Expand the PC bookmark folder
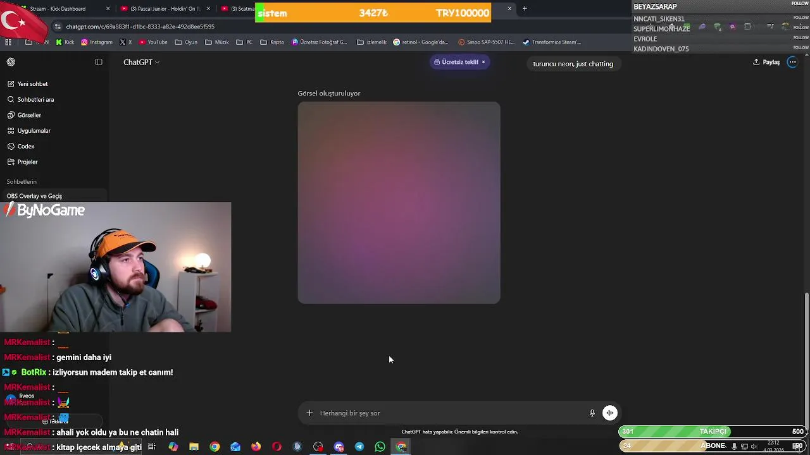Screen dimensions: 810x455 tap(244, 42)
